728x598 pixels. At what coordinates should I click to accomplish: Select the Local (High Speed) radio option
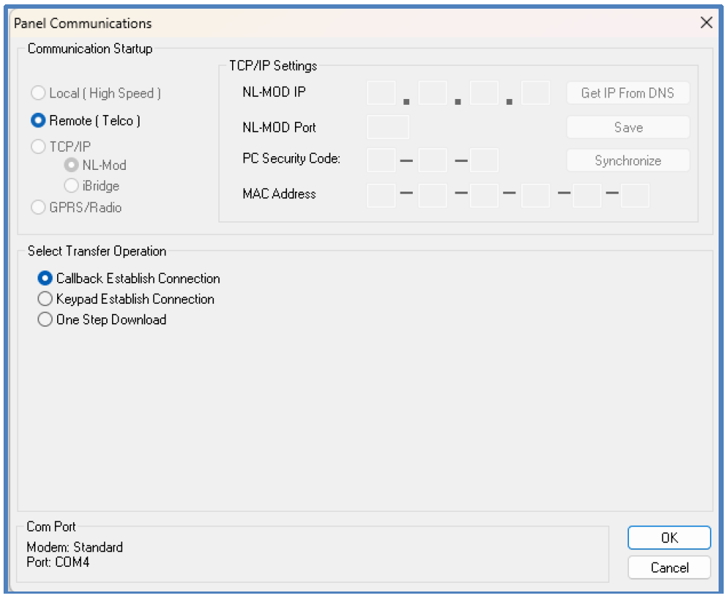[38, 93]
